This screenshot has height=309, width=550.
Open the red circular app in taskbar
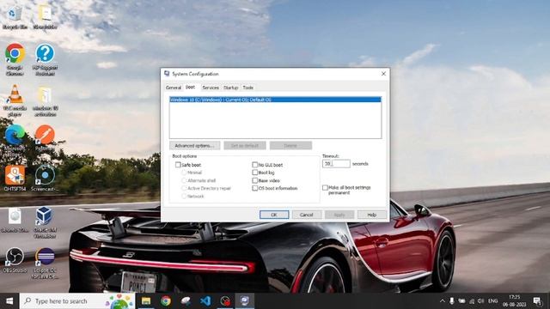225,301
